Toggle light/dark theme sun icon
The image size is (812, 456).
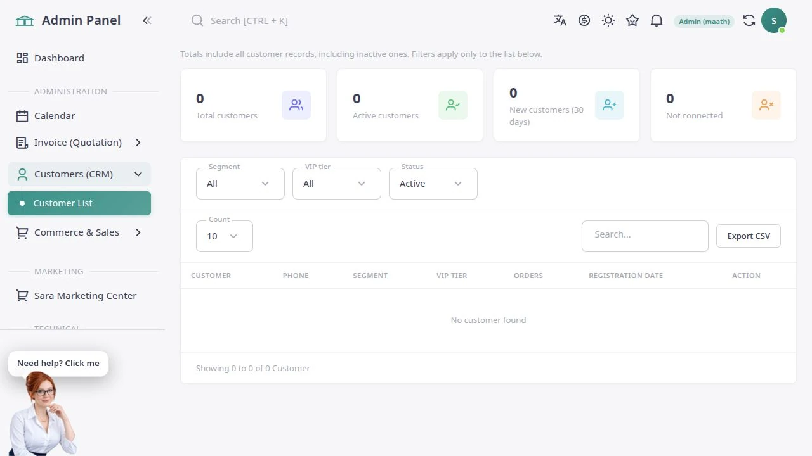pyautogui.click(x=608, y=20)
